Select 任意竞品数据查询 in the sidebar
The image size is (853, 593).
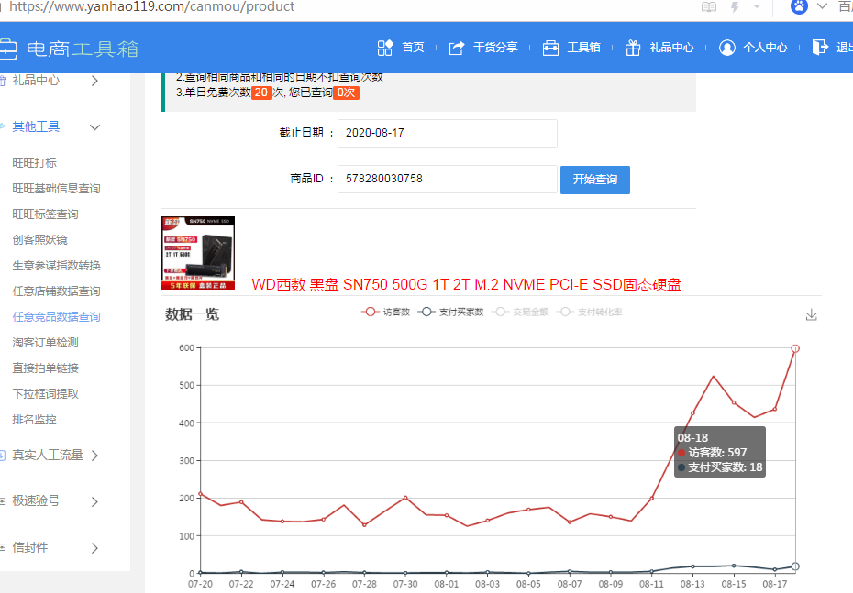pyautogui.click(x=56, y=317)
